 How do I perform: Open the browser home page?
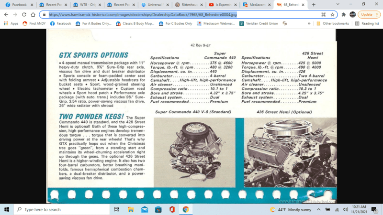[x=33, y=15]
